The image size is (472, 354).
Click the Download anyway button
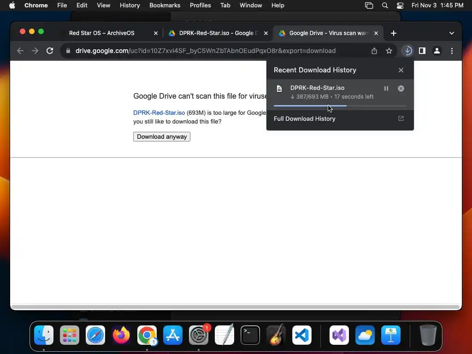pyautogui.click(x=162, y=136)
